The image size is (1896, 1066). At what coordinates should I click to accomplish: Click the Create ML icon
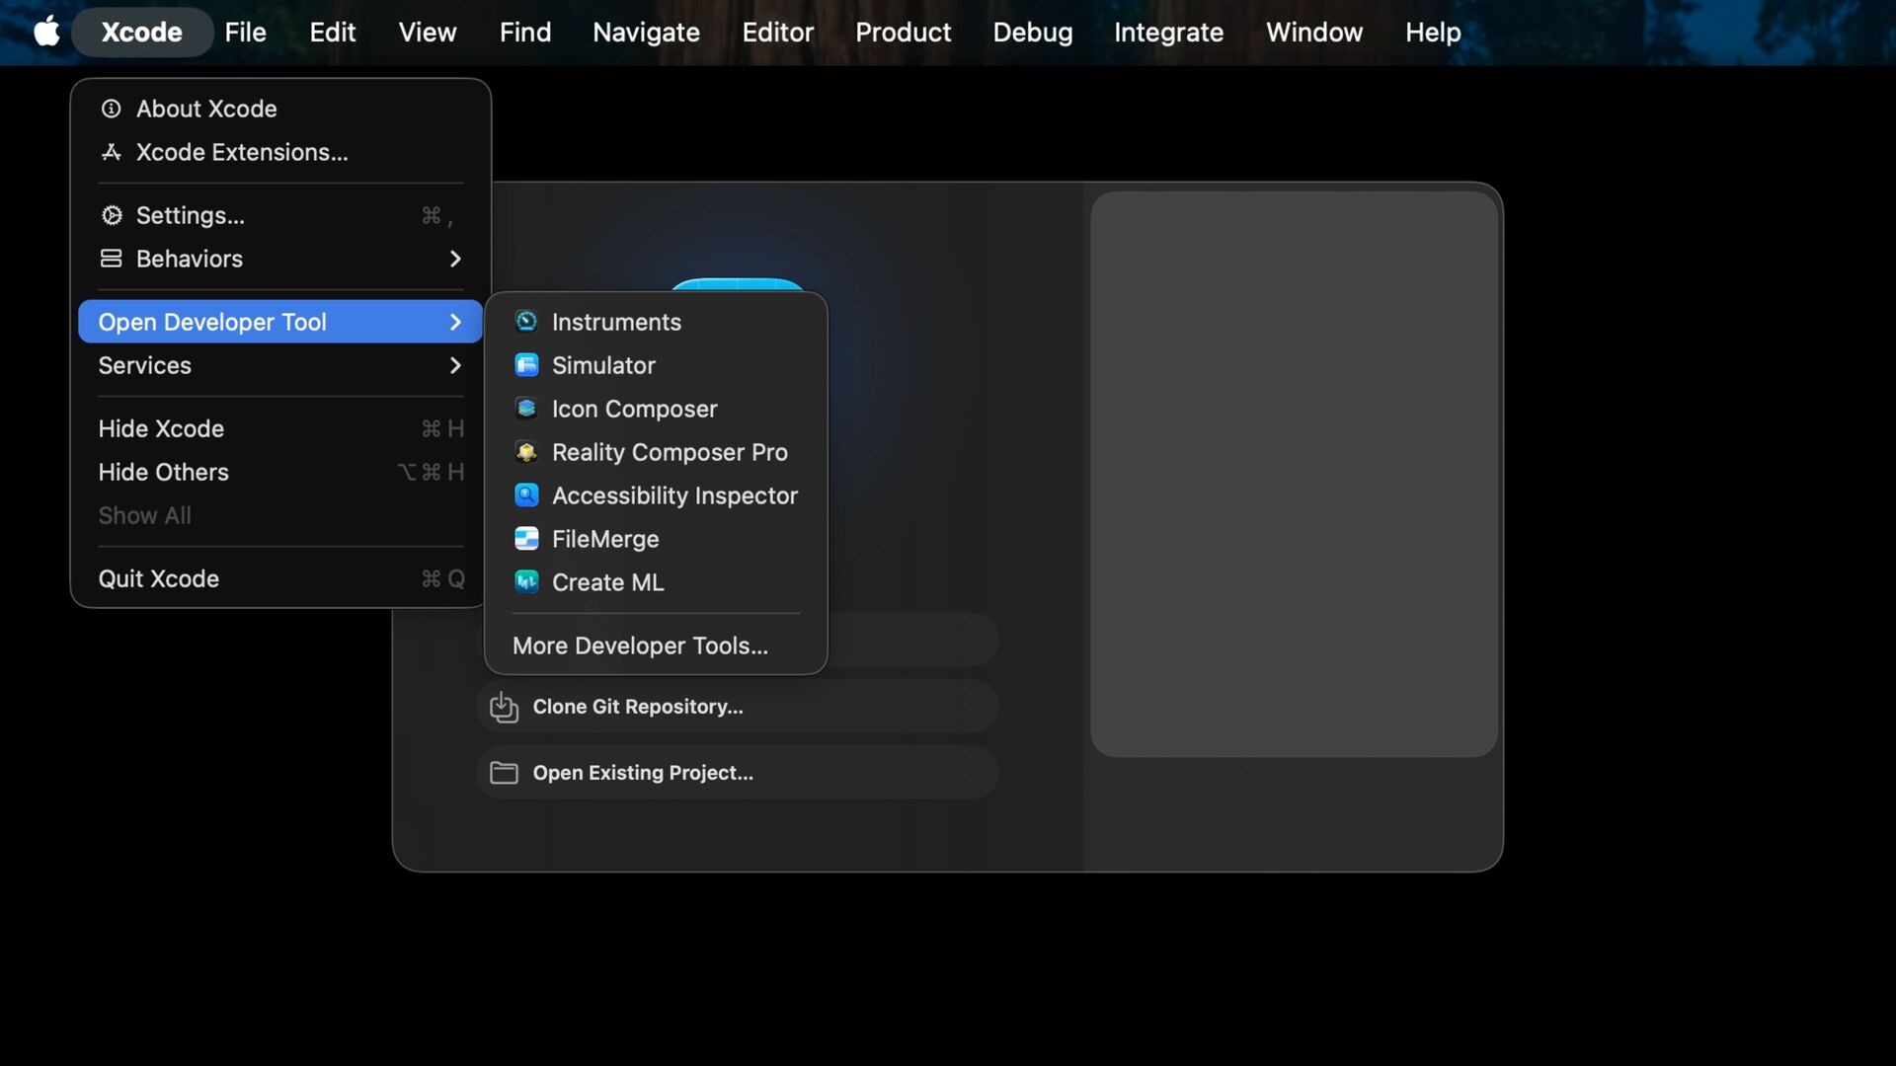[526, 582]
